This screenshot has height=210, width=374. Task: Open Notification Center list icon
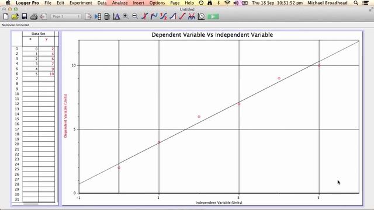[365, 3]
